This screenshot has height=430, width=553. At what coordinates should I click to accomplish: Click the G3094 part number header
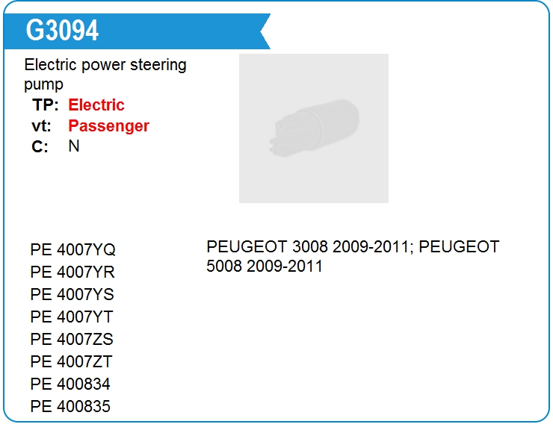point(62,31)
